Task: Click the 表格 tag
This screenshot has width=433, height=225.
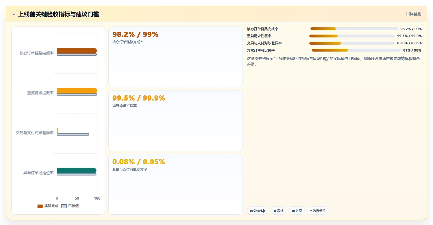Action: coord(279,211)
